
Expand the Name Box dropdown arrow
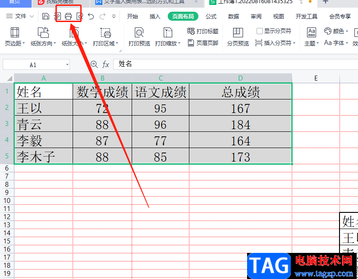67,65
